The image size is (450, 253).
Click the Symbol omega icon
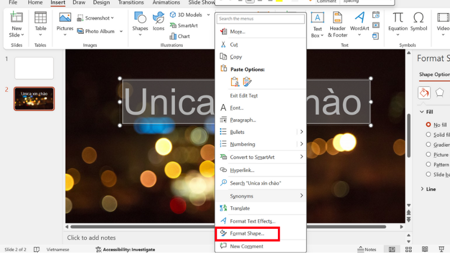click(418, 20)
